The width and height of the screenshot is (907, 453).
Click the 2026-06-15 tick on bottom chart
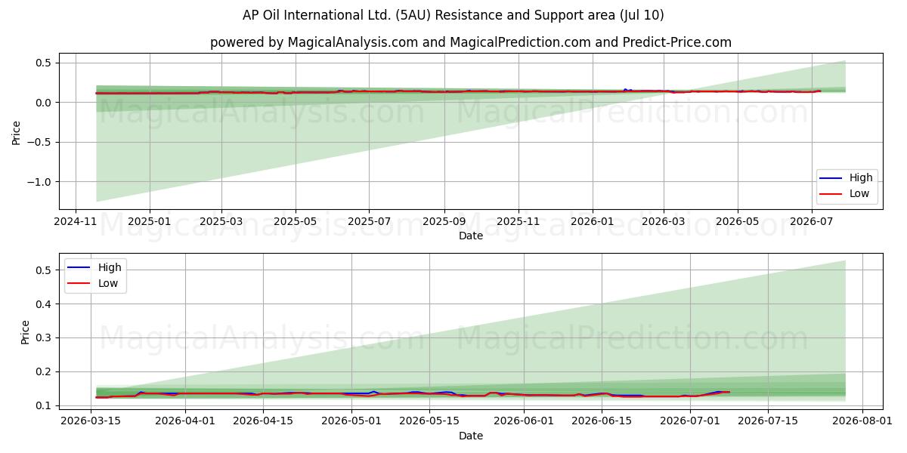602,421
